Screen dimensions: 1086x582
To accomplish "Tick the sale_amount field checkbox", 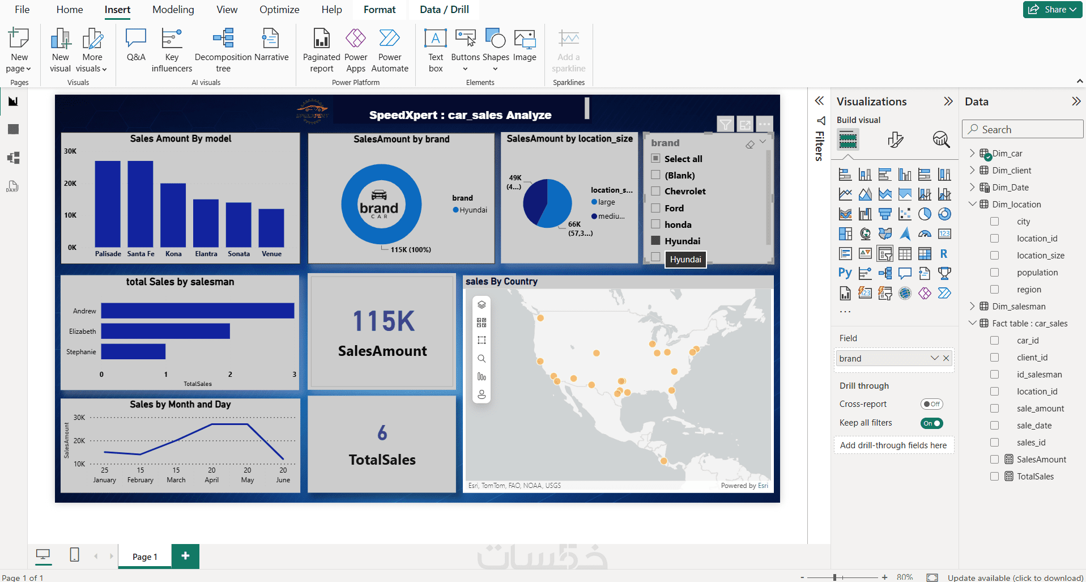I will tap(994, 409).
